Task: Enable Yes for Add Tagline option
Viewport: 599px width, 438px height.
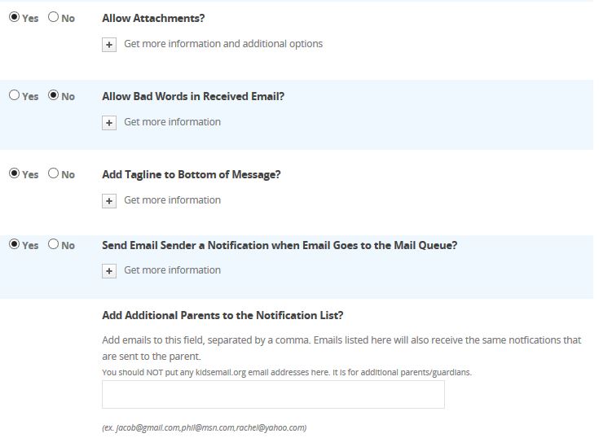Action: 14,173
